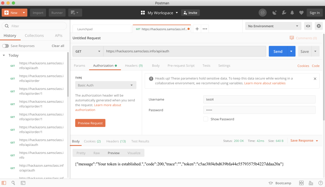The image size is (325, 187).
Task: Click the Username field containing test4
Action: (x=259, y=99)
